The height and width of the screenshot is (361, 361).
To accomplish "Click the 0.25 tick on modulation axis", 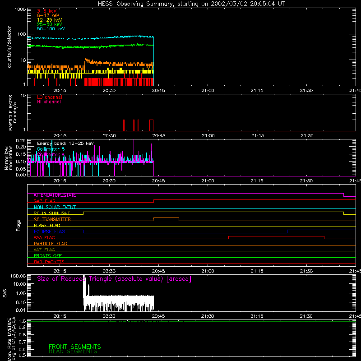I will point(21,140).
